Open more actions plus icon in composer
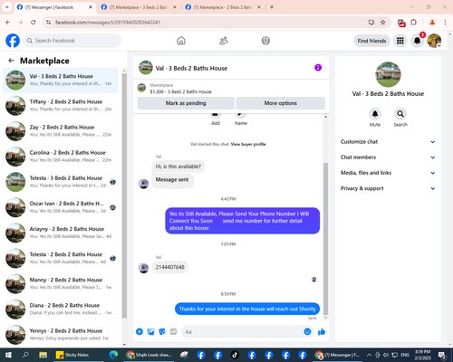453x362 pixels. (140, 332)
